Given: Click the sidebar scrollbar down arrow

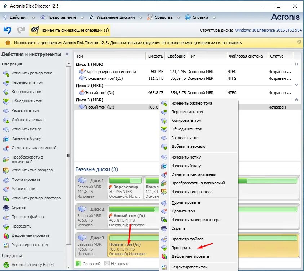Looking at the screenshot, I should click(x=69, y=267).
